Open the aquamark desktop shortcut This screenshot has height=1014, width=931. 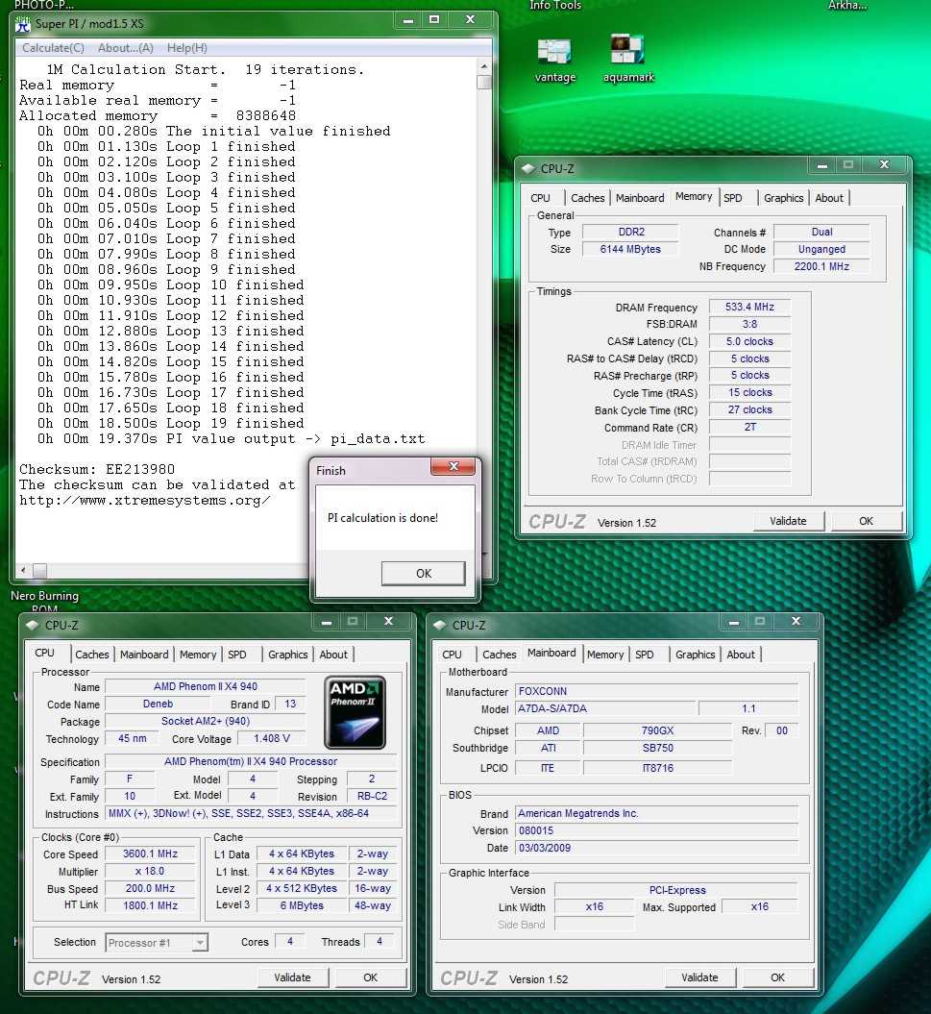click(x=628, y=59)
